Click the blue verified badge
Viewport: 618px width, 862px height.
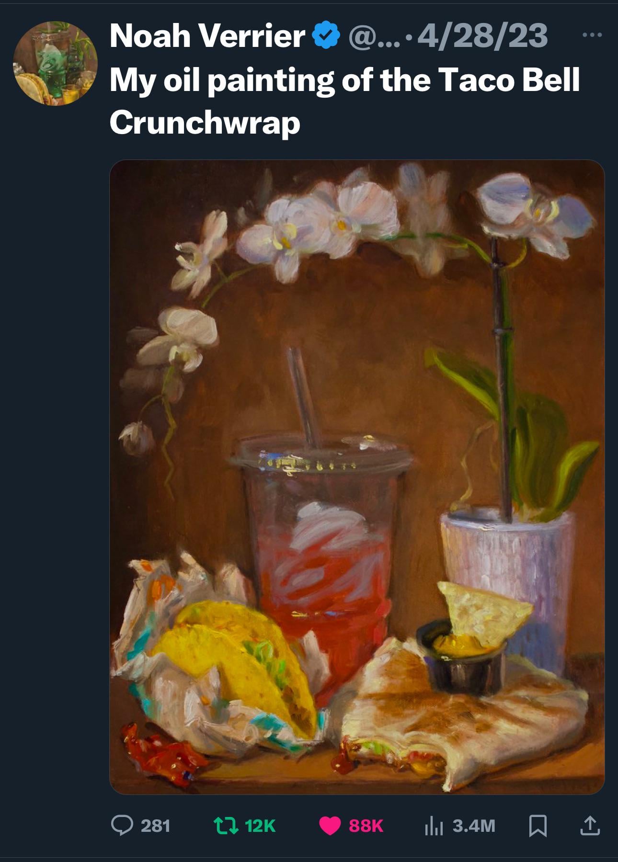(x=326, y=35)
